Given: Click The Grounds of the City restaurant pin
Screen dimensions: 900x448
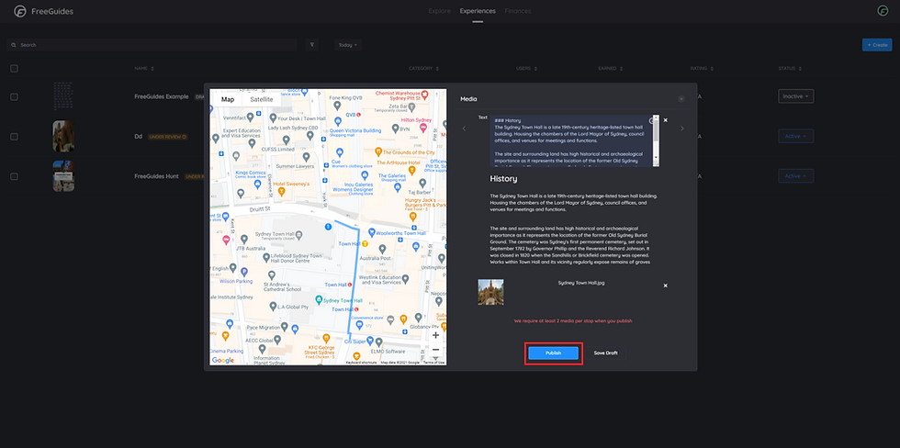Looking at the screenshot, I should click(x=378, y=152).
